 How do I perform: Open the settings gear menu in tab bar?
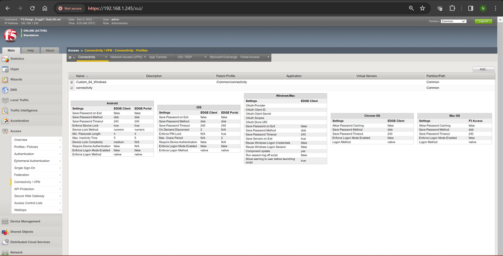[71, 57]
